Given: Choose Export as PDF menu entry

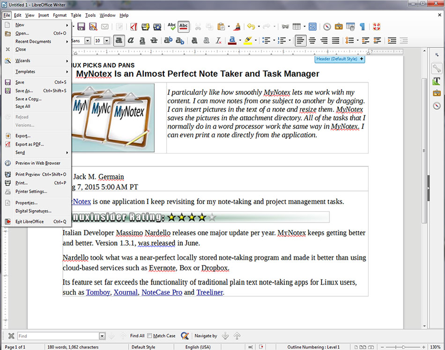Looking at the screenshot, I should pos(37,144).
